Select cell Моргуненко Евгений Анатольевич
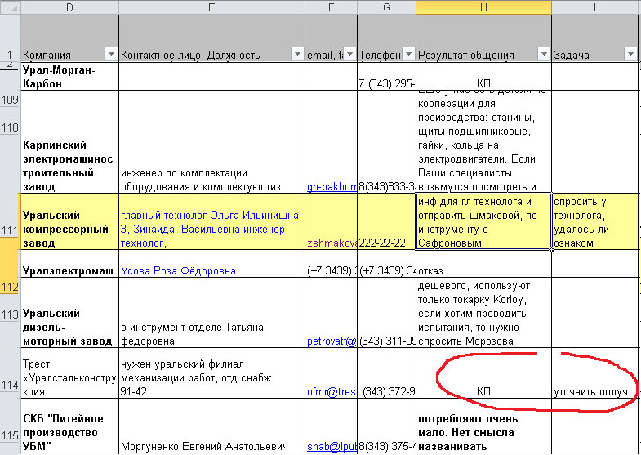 [x=211, y=426]
